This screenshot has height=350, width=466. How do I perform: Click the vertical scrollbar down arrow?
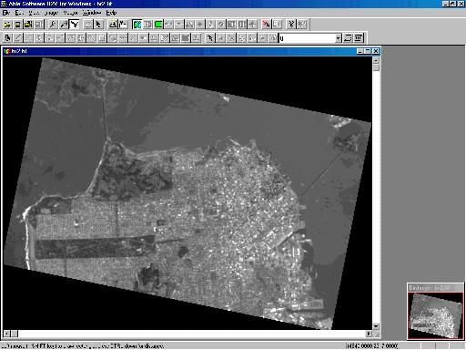point(376,326)
